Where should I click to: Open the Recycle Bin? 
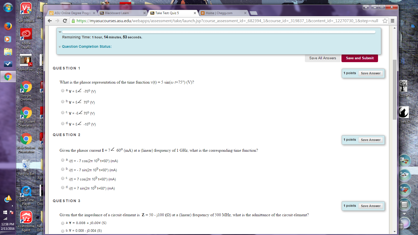[26, 167]
